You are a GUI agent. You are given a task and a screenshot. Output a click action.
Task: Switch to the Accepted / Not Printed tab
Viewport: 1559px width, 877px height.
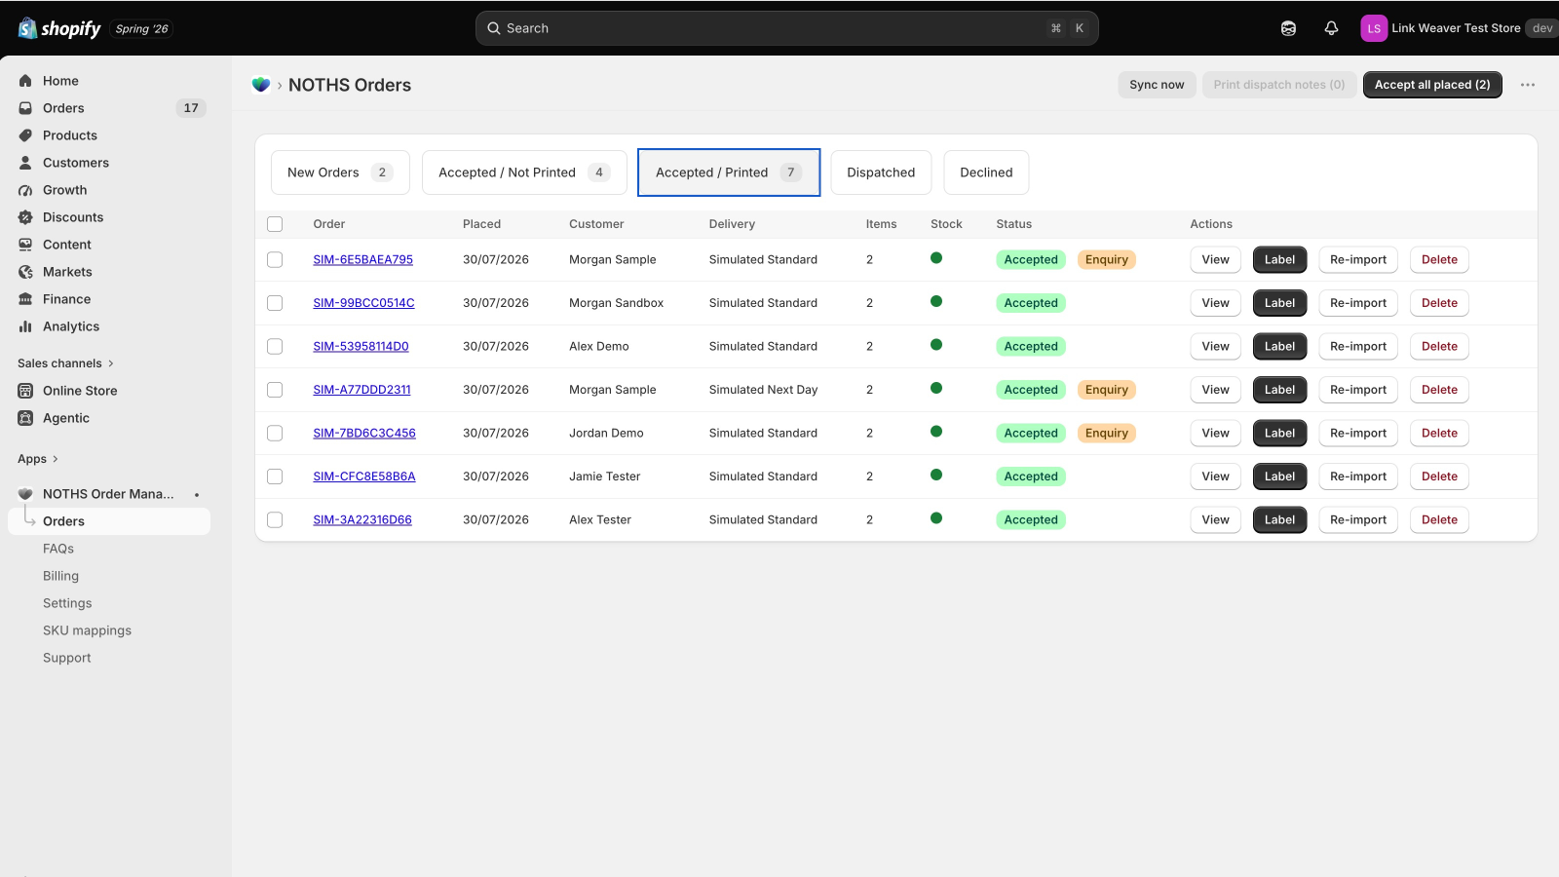coord(524,172)
